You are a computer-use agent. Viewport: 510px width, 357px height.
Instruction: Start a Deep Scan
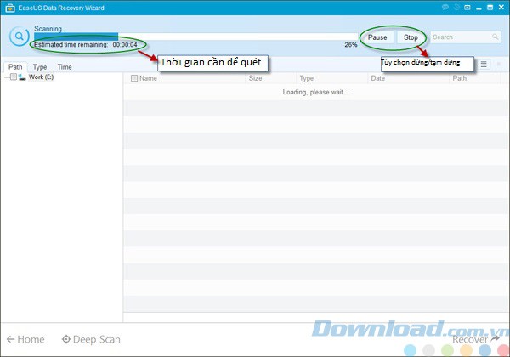91,339
